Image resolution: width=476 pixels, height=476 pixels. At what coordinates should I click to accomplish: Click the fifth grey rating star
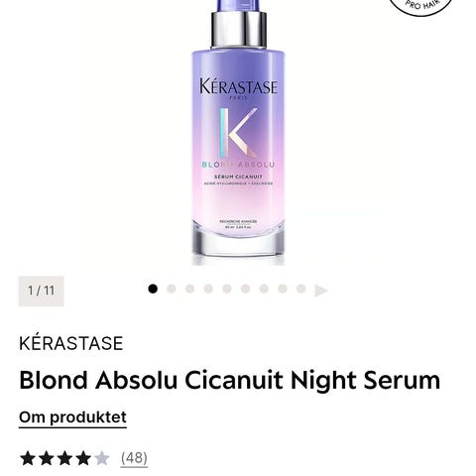102,458
